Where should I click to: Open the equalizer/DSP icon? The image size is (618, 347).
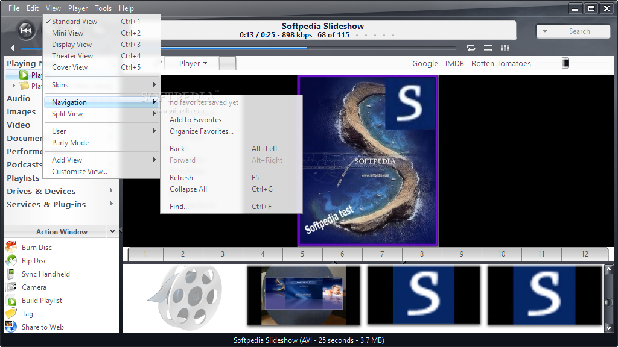pos(505,48)
